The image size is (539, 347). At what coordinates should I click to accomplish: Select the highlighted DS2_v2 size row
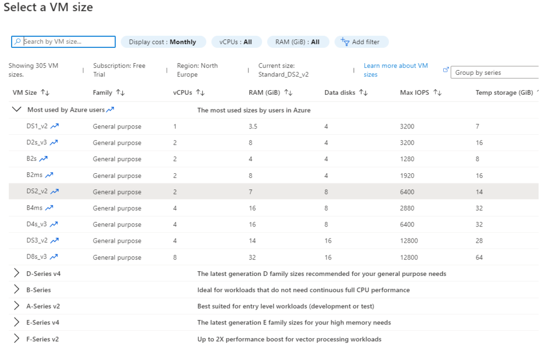(x=274, y=192)
